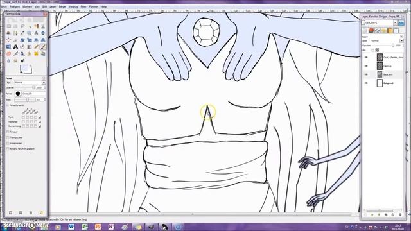
Task: Select the Paintbrush tool
Action: pyautogui.click(x=43, y=47)
